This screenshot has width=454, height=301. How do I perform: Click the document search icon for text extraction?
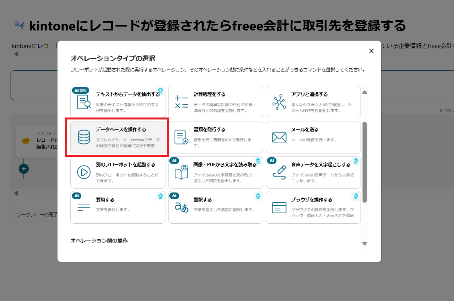[84, 102]
